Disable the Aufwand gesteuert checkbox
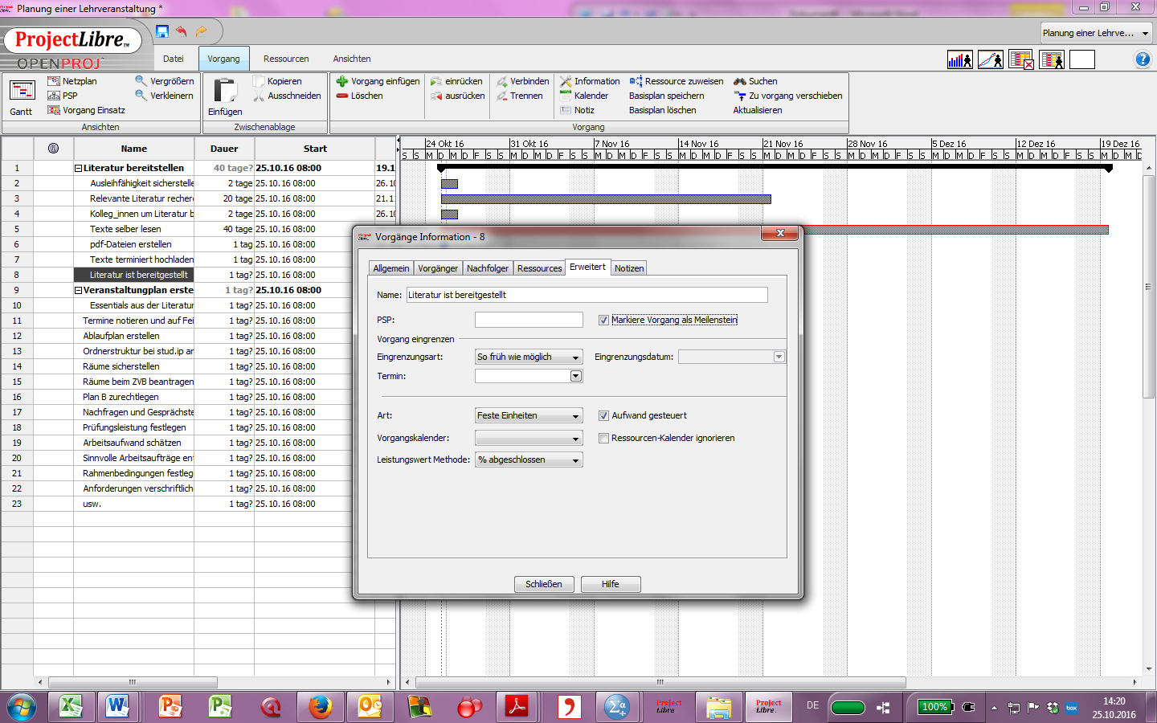The width and height of the screenshot is (1157, 723). coord(603,415)
